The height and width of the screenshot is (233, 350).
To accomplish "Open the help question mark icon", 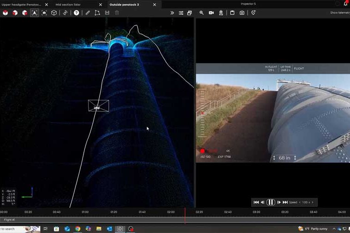I will point(77,13).
